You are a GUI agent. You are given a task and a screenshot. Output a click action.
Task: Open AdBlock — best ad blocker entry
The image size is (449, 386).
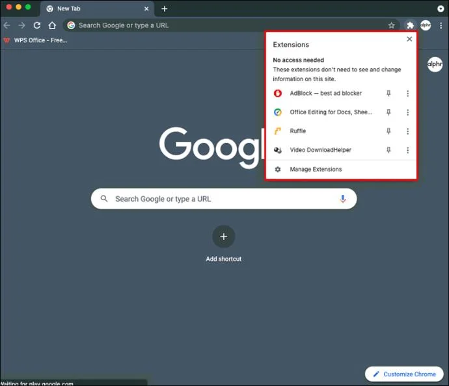[x=325, y=93]
